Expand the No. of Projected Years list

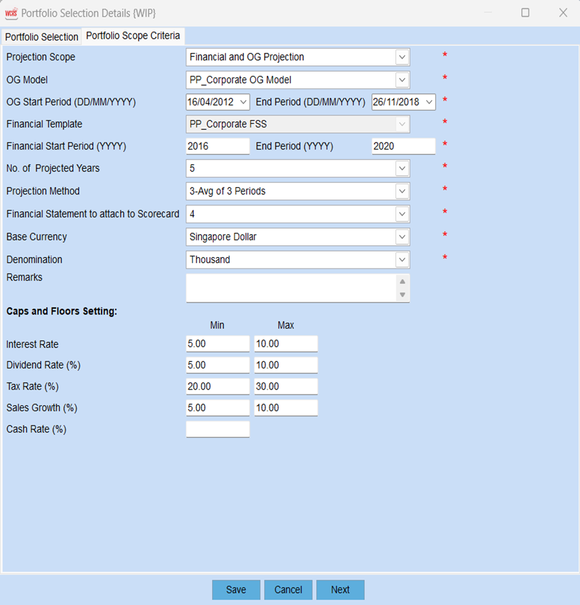[402, 168]
